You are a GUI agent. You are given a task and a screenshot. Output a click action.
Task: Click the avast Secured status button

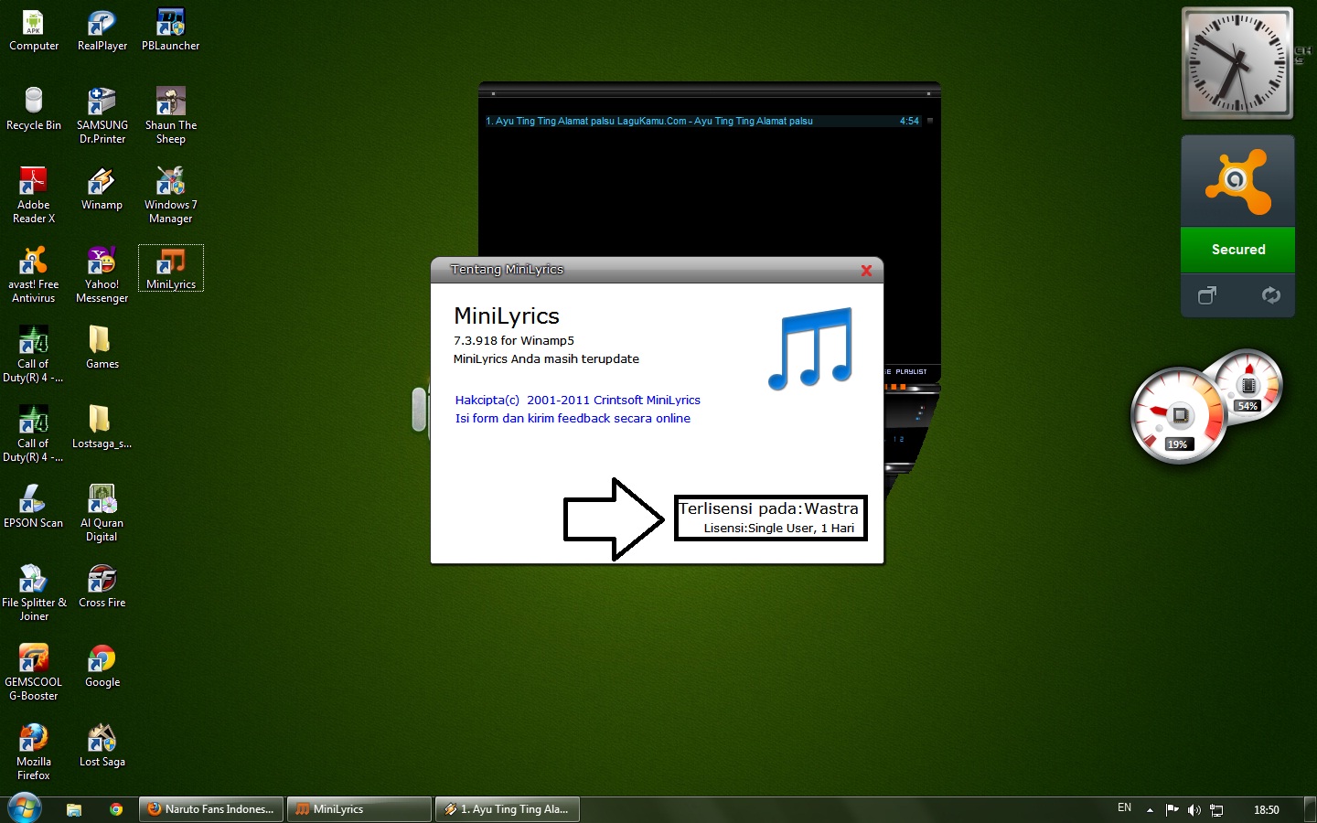pyautogui.click(x=1237, y=250)
